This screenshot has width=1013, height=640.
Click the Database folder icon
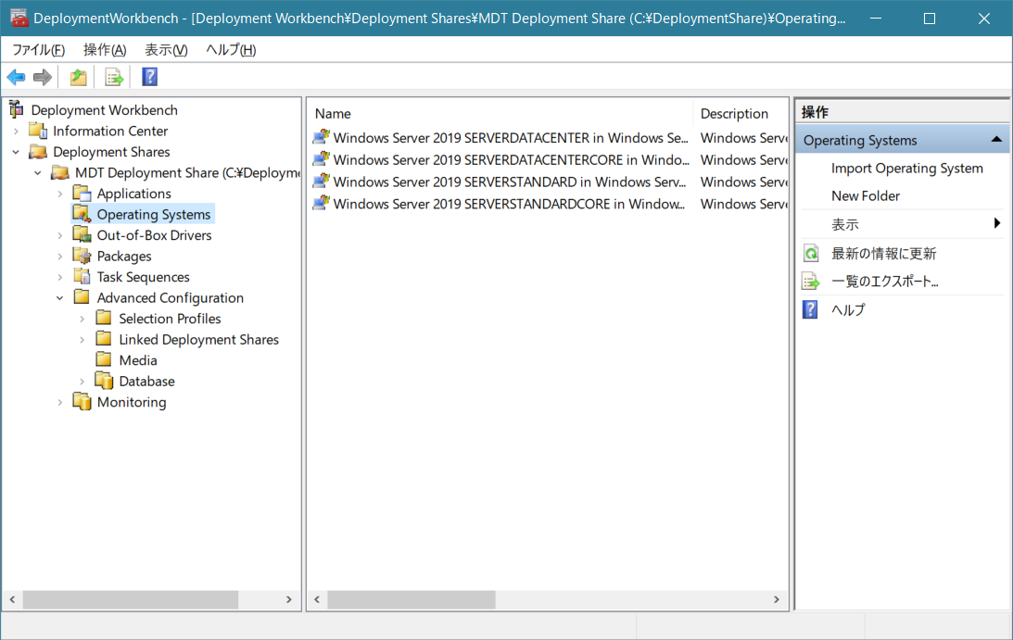pyautogui.click(x=104, y=381)
